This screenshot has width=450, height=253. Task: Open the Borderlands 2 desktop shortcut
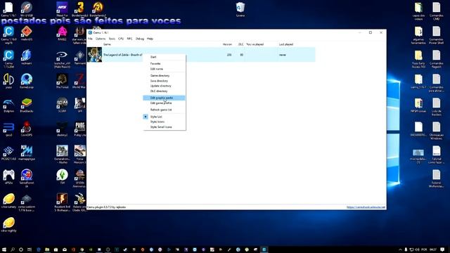(98, 9)
